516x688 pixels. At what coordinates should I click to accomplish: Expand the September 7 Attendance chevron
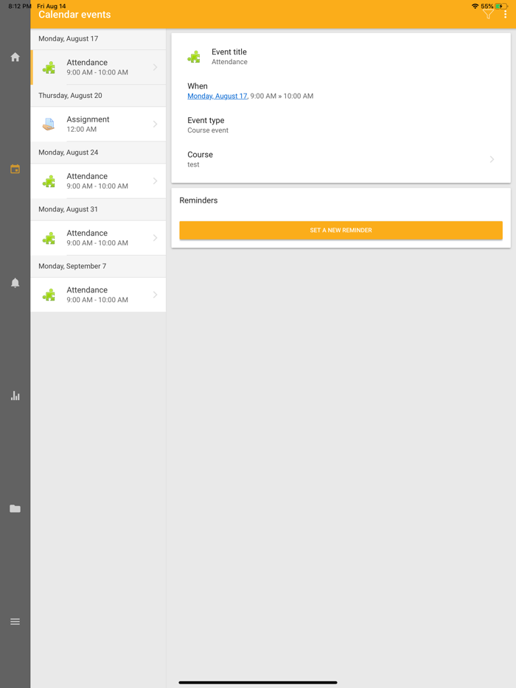155,295
